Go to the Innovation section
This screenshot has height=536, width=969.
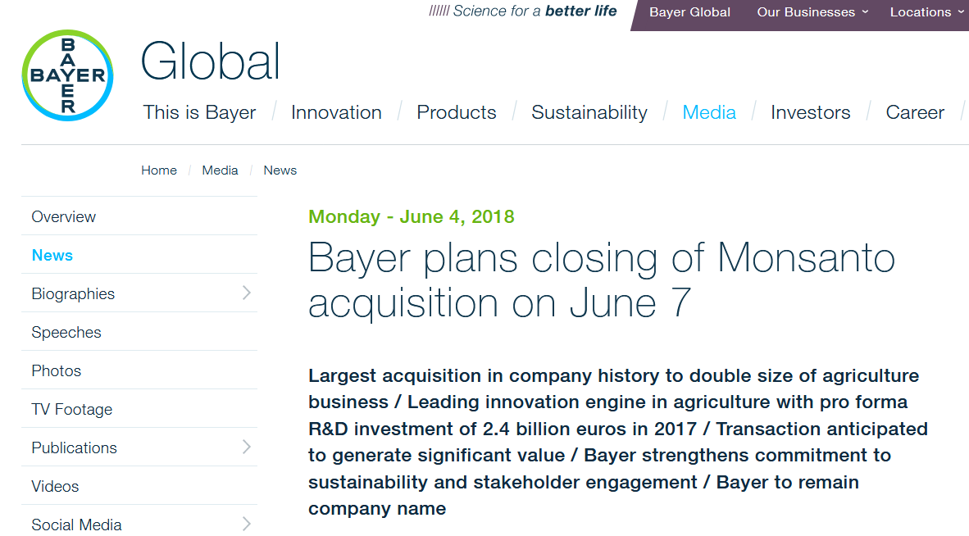(x=336, y=112)
